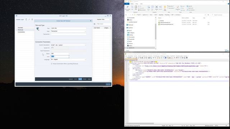Click Help in the shortcut dialog
The image size is (230, 129).
89,79
